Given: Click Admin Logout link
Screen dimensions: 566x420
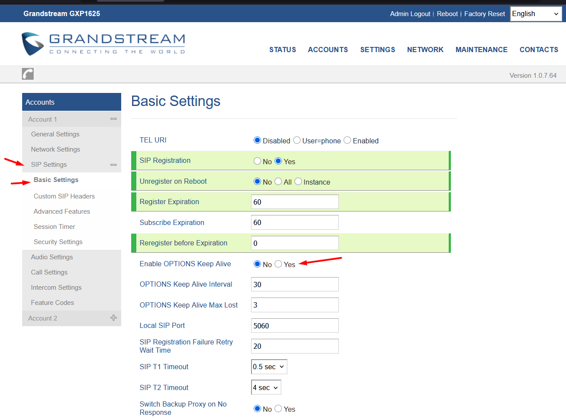Looking at the screenshot, I should click(410, 14).
